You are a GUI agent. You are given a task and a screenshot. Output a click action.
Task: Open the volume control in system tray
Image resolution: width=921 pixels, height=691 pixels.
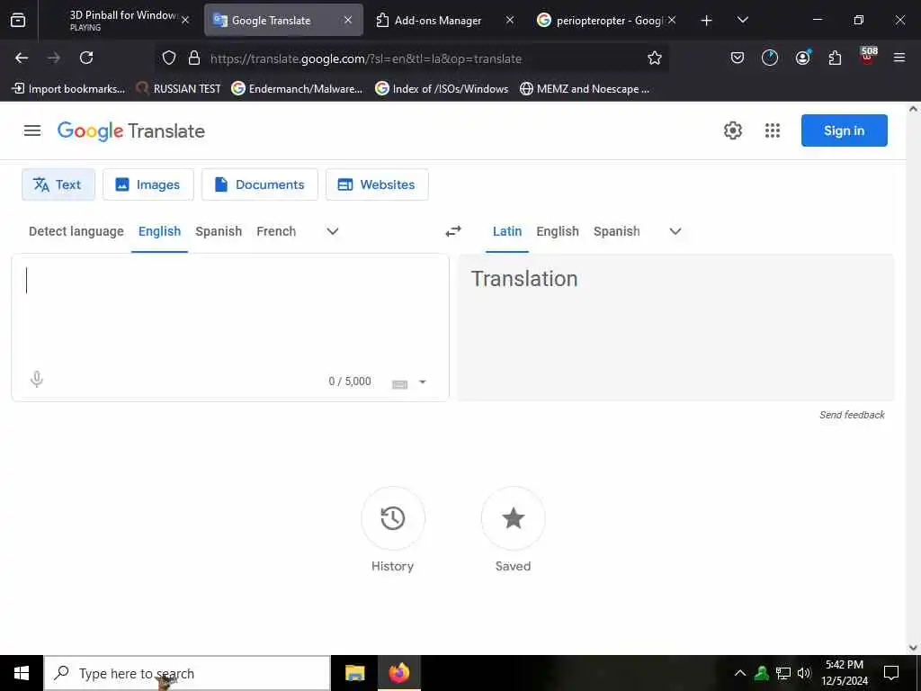coord(804,673)
